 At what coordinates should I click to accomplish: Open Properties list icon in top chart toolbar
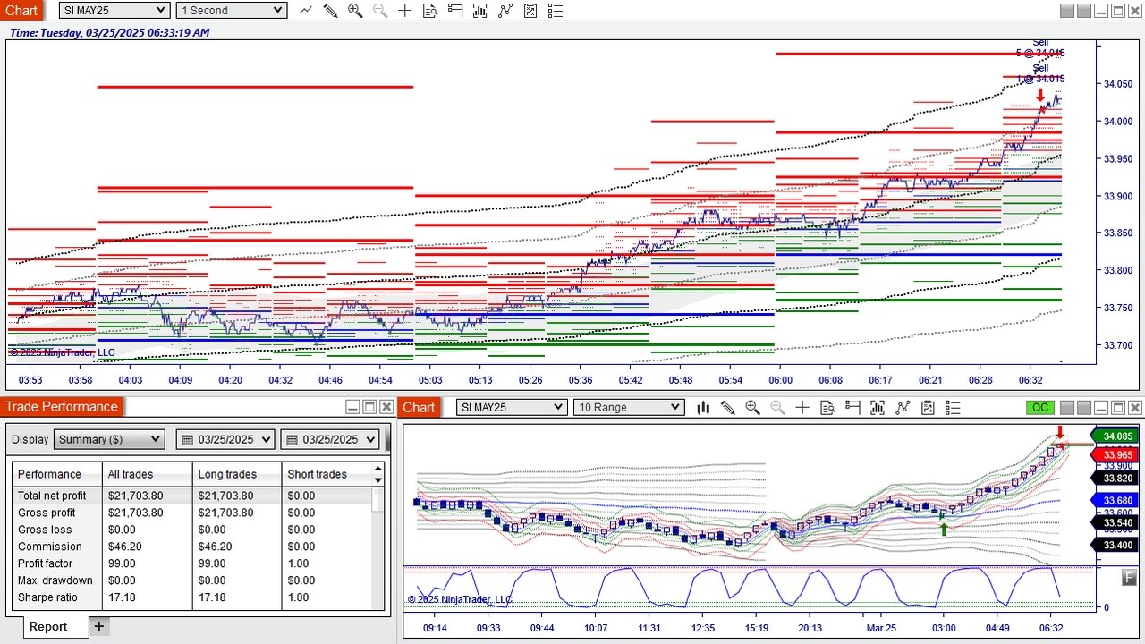point(556,11)
